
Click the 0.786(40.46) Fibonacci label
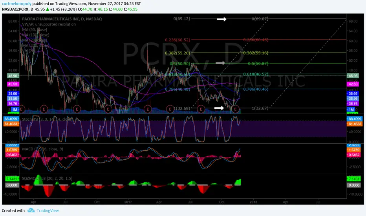coord(256,89)
